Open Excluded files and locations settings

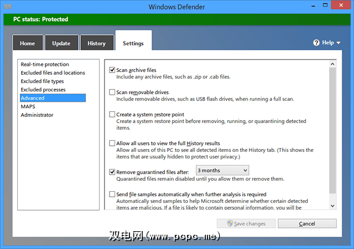[x=53, y=73]
